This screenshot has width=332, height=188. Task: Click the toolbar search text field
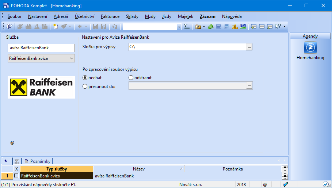coord(150,27)
